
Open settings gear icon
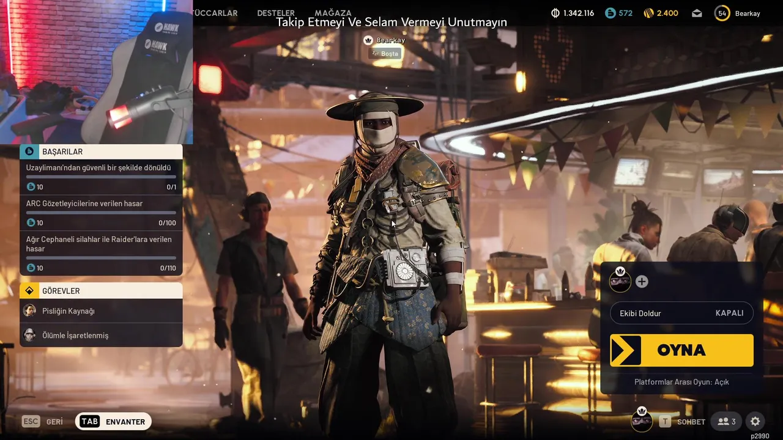[755, 422]
